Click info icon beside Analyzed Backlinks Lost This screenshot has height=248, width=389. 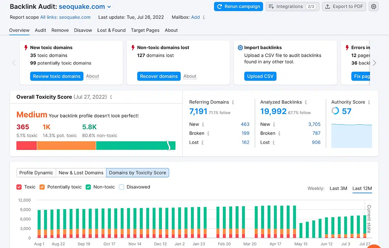click(x=273, y=143)
